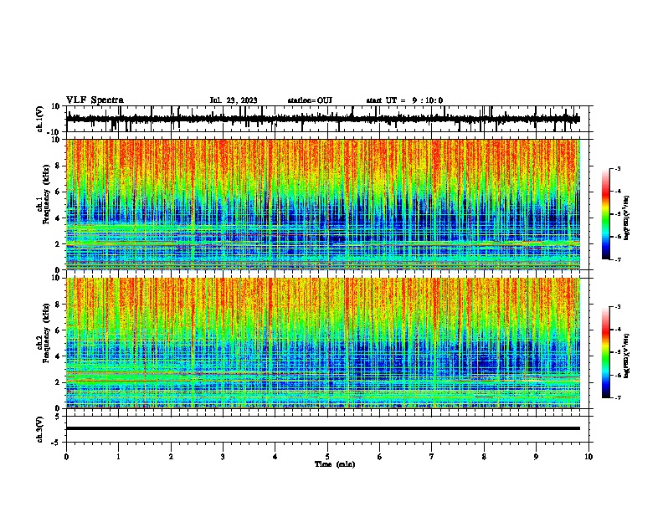Click the '5' tick on ch.3 voltage axis

[x=59, y=416]
